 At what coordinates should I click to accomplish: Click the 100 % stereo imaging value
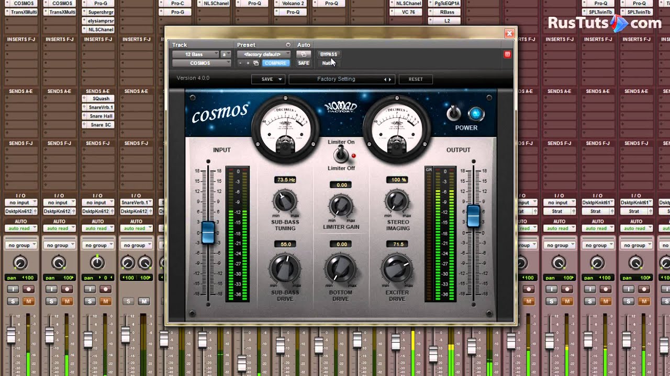[398, 180]
